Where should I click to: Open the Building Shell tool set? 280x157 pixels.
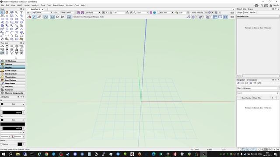click(13, 74)
